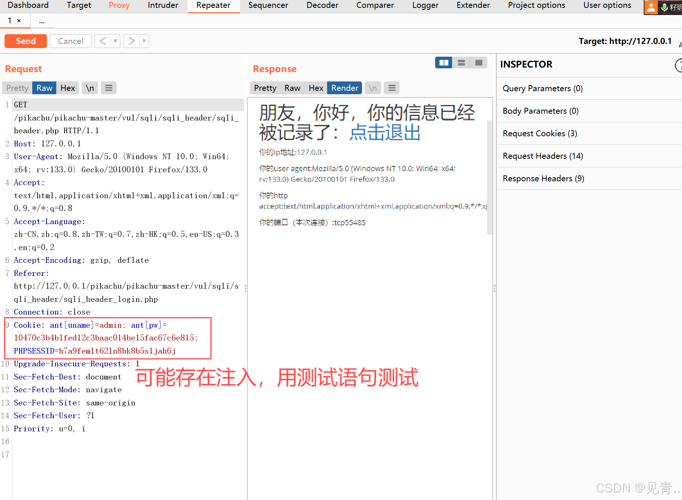The image size is (682, 500).
Task: Open the Request options hamburger menu
Action: coord(109,88)
